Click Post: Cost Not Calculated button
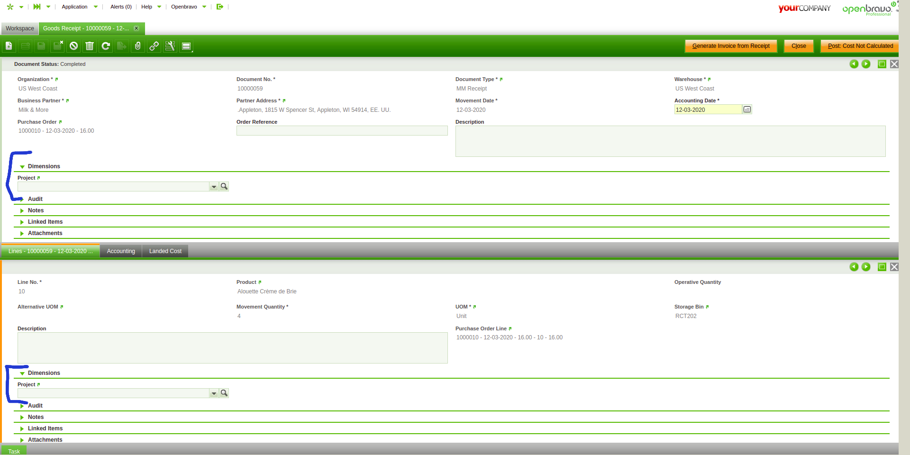910x455 pixels. coord(860,46)
